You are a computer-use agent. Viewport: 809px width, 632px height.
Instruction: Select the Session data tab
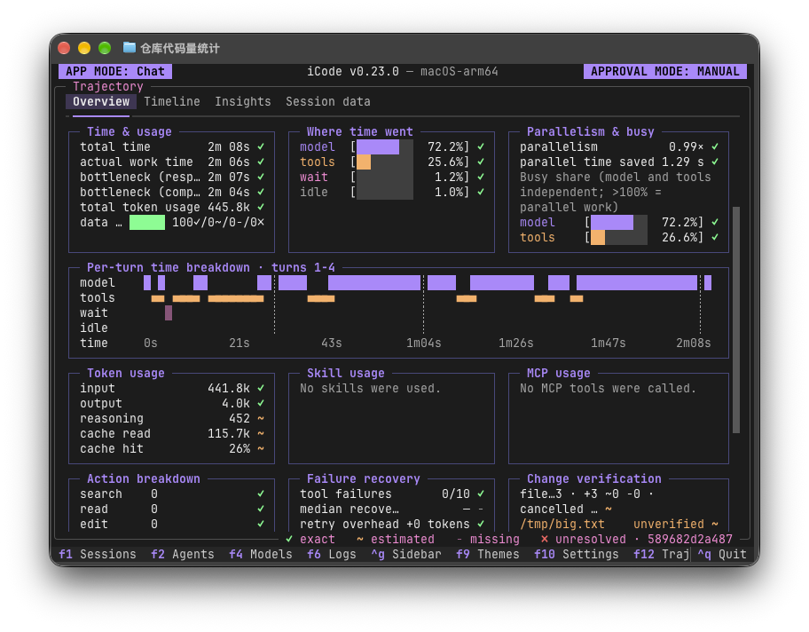pyautogui.click(x=328, y=102)
